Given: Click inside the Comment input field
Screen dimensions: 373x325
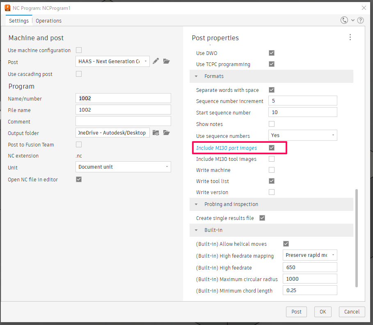Looking at the screenshot, I should coord(123,121).
